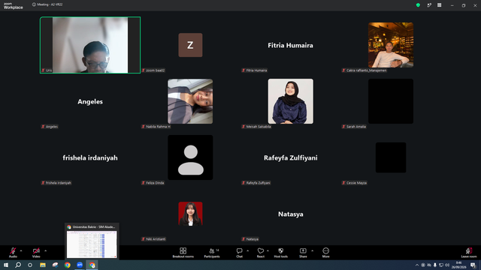Open the Windows notification center

473,265
